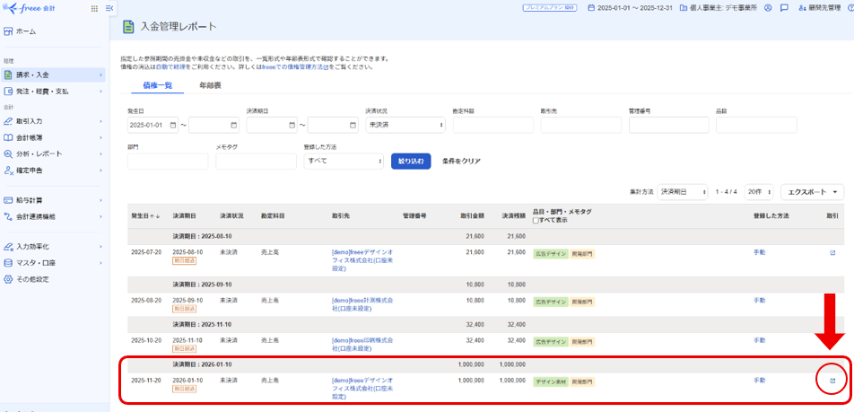Expand 入力効率化 sidebar menu
This screenshot has width=854, height=412.
tap(52, 246)
